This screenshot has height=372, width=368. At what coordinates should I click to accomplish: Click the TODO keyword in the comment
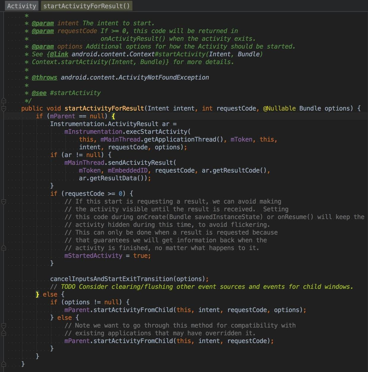tap(68, 286)
